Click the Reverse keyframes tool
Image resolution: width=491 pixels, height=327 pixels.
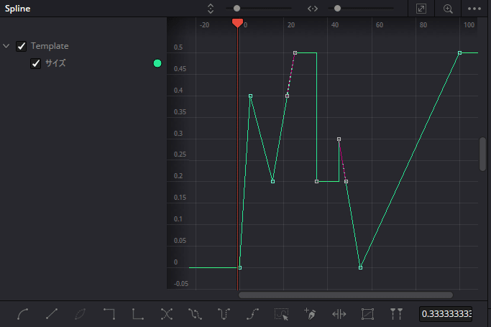pyautogui.click(x=167, y=314)
